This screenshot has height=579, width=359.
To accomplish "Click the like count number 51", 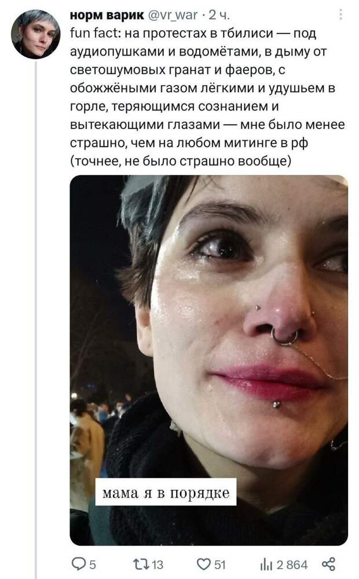I will (220, 565).
